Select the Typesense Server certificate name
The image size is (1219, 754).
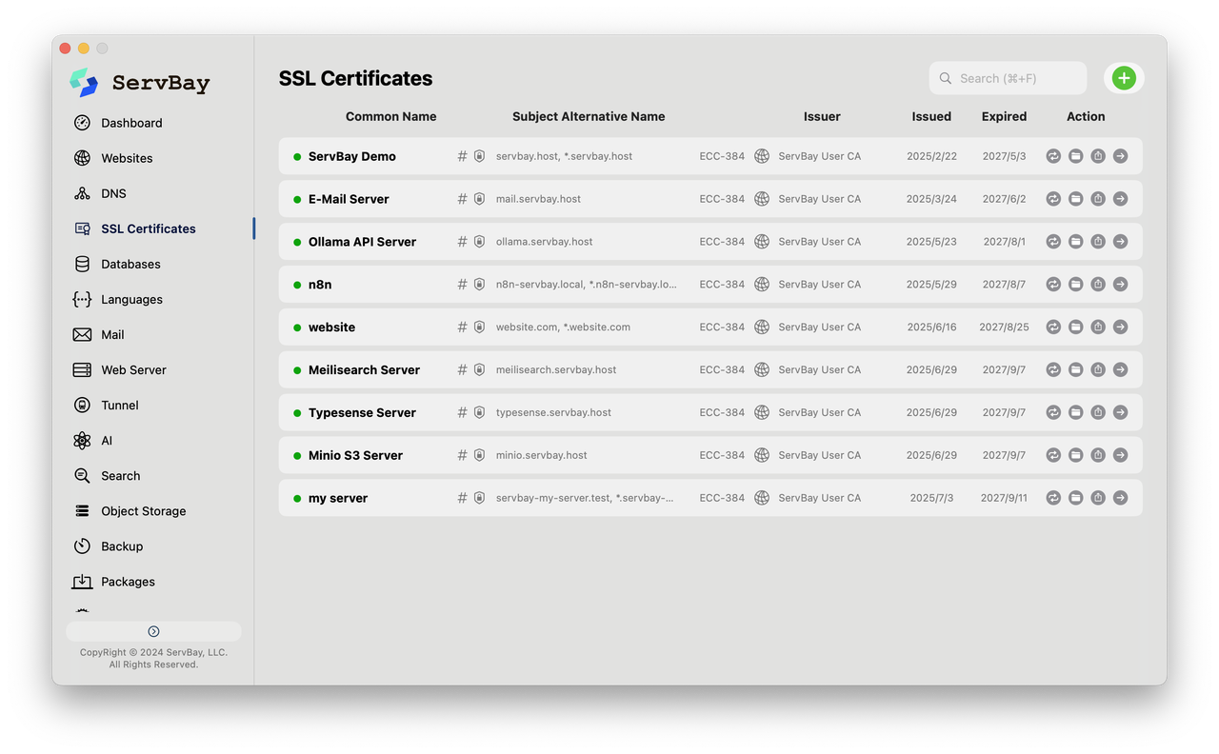[362, 412]
